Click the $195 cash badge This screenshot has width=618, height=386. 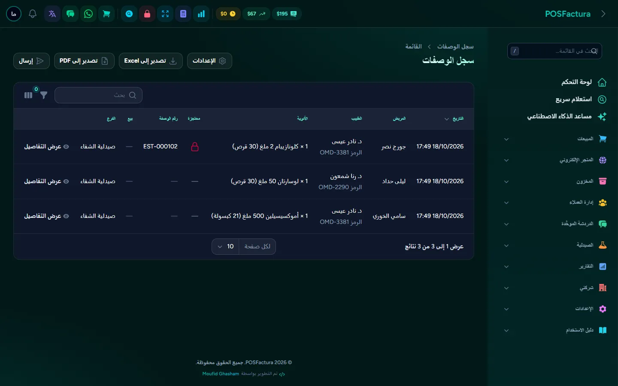click(287, 14)
